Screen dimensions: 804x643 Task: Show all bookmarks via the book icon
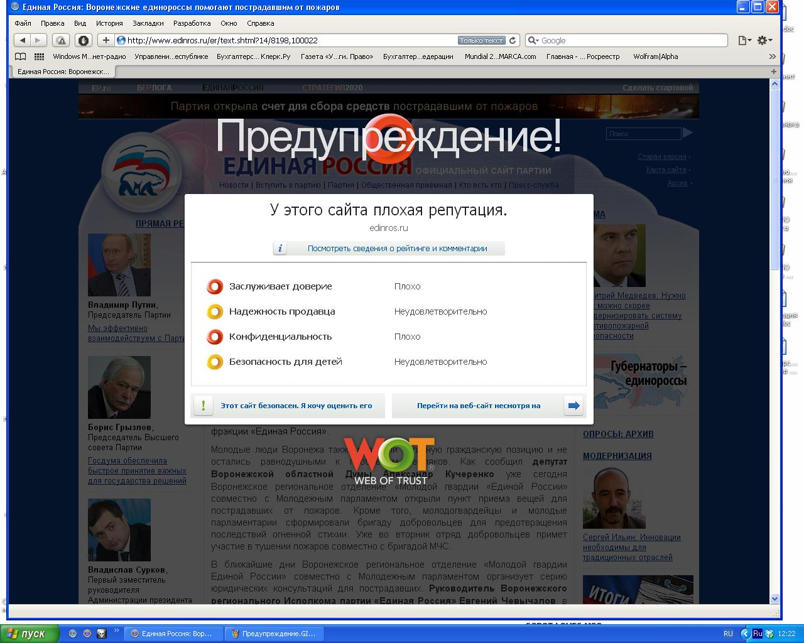pos(21,57)
